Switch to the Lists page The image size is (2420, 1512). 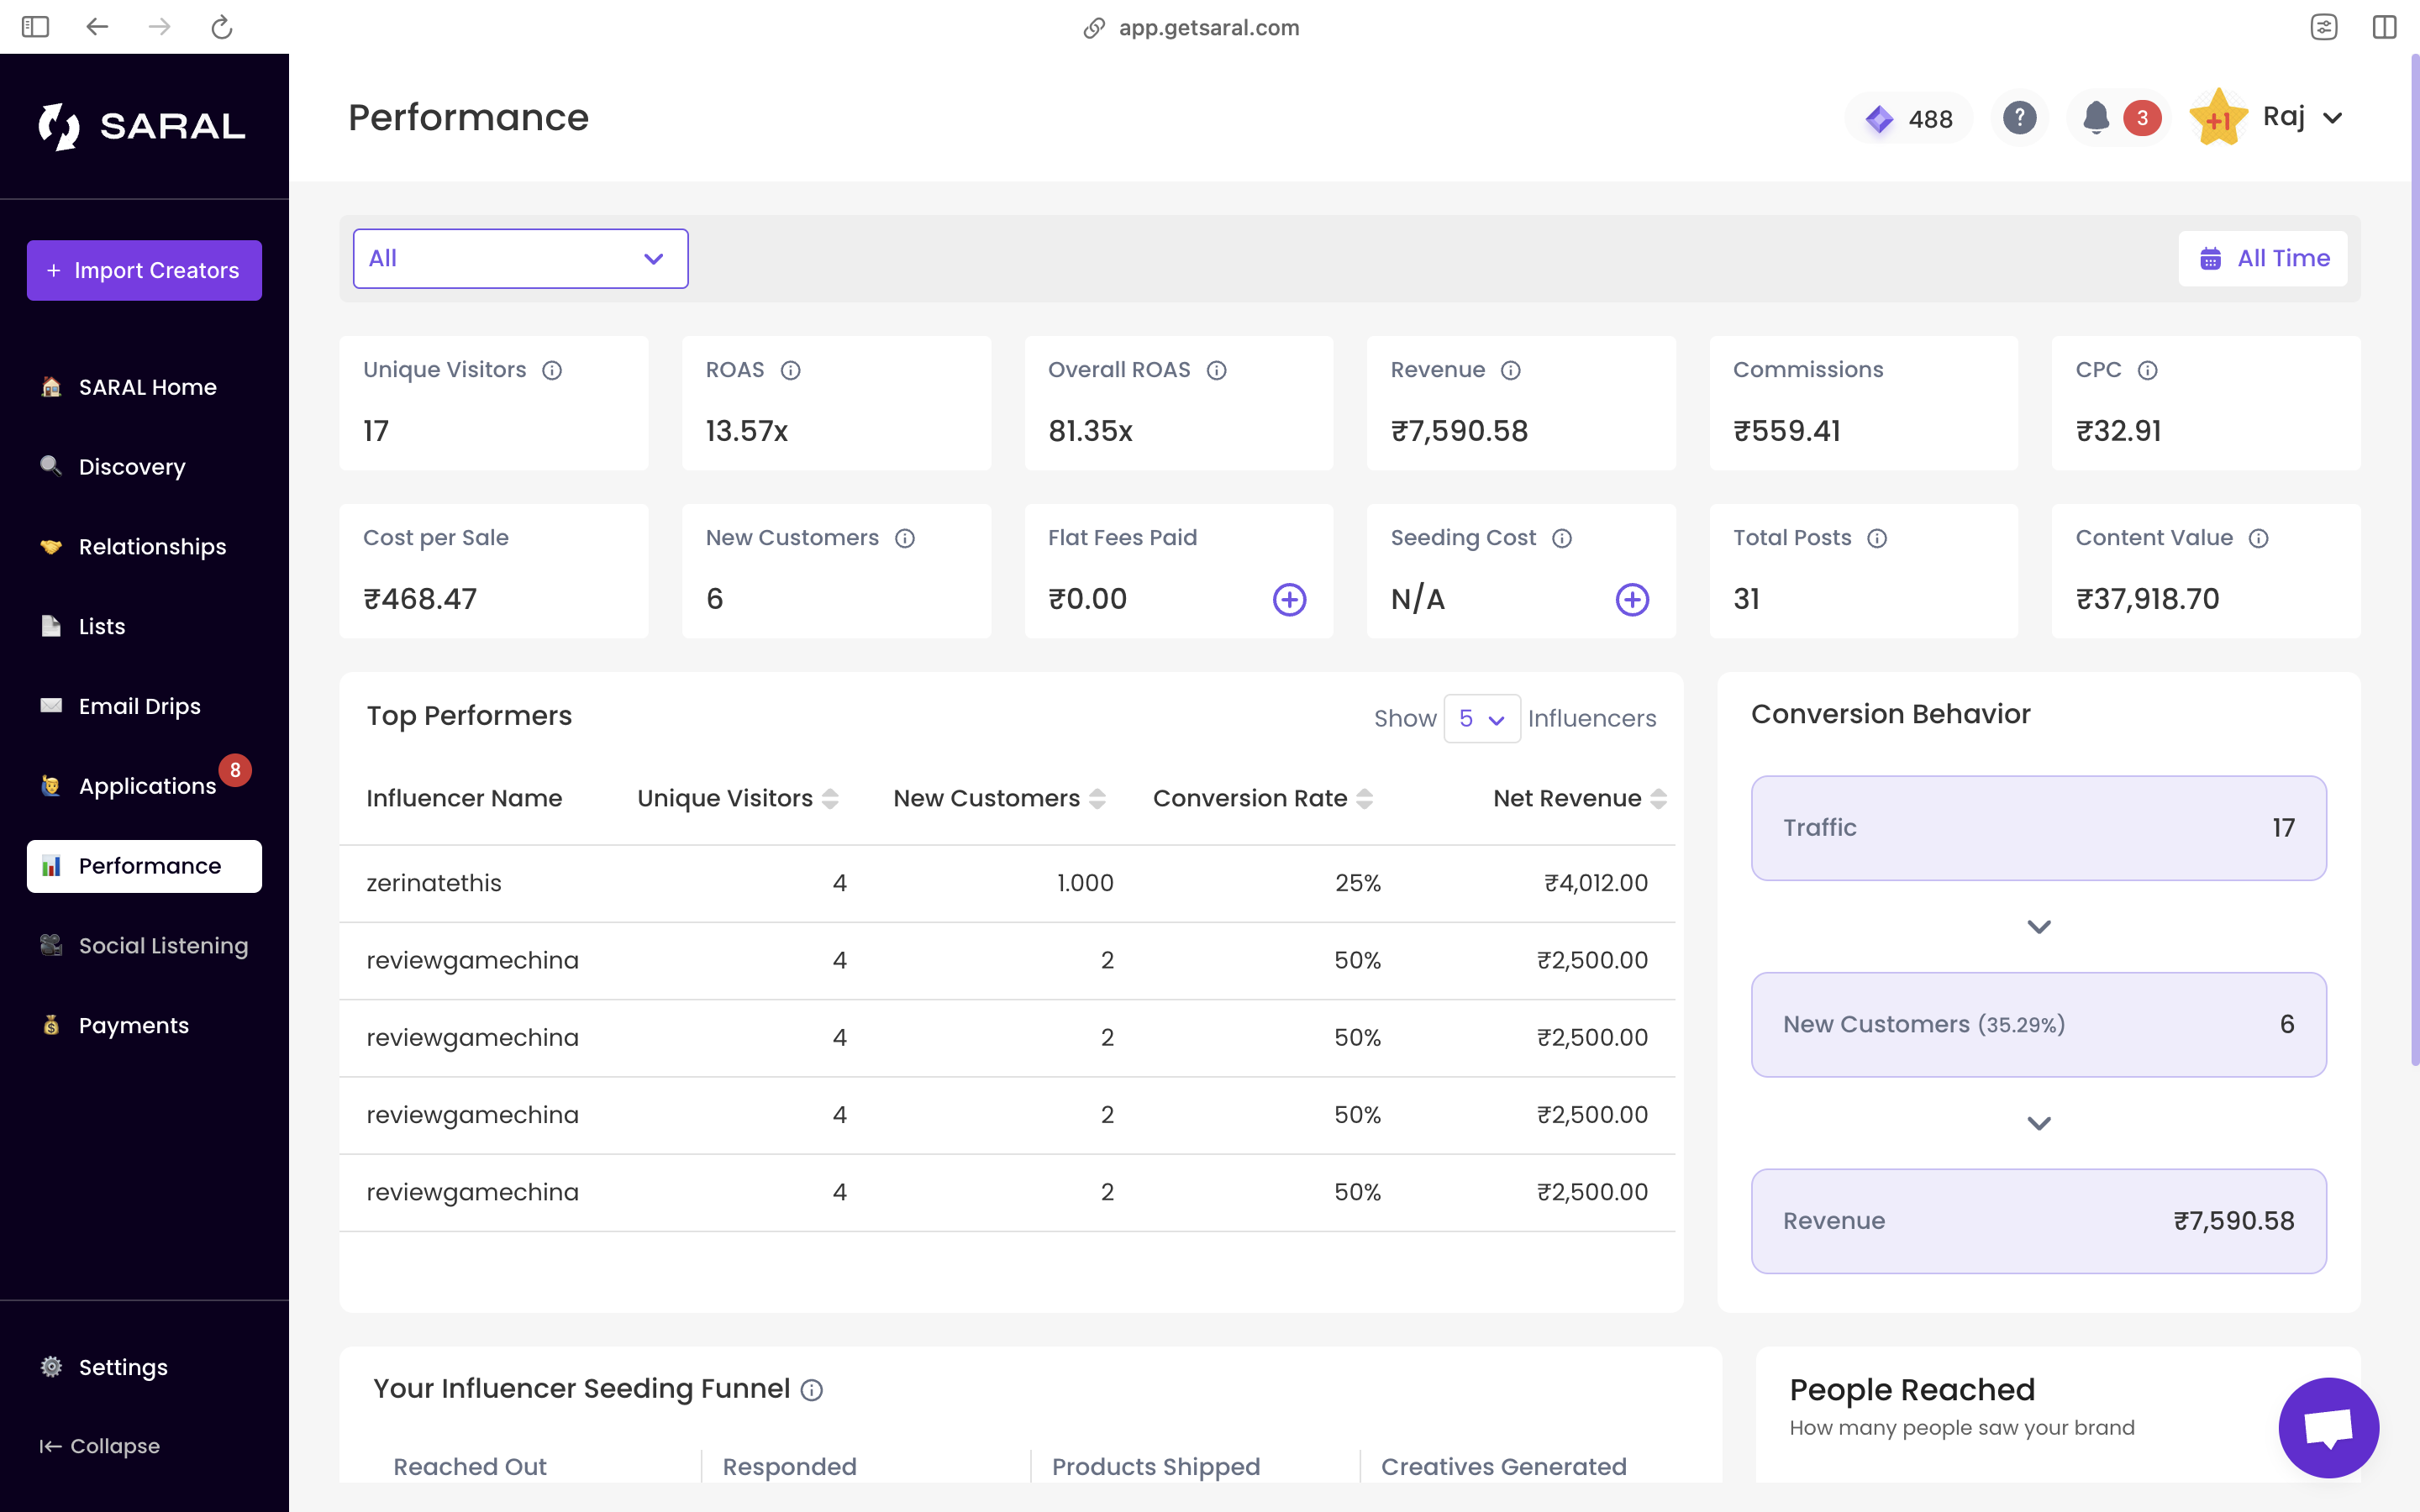tap(101, 626)
